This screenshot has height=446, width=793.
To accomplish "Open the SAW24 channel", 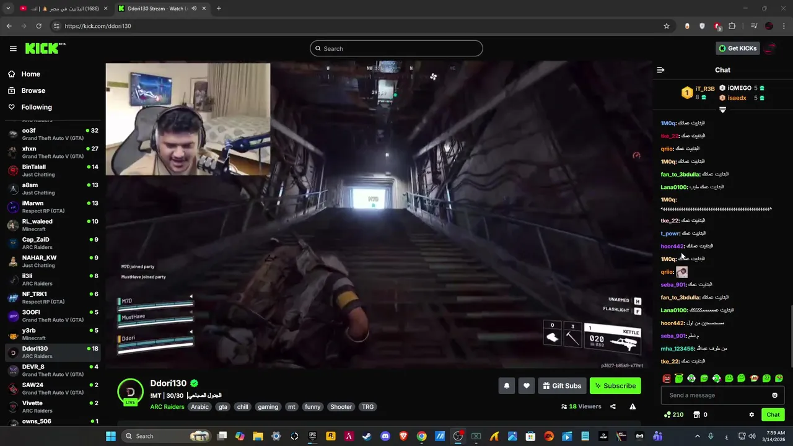I will pos(53,388).
